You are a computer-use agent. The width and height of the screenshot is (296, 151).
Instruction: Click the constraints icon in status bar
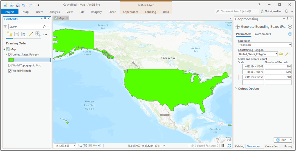pyautogui.click(x=85, y=146)
